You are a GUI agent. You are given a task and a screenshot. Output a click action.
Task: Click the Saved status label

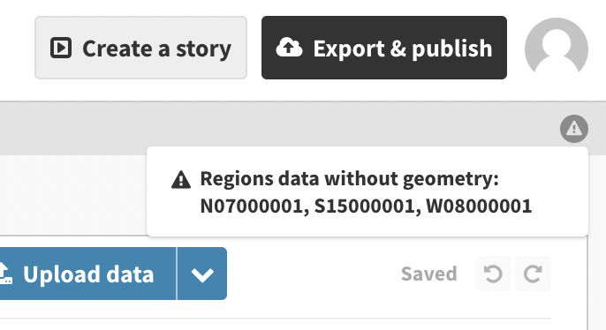(x=429, y=274)
